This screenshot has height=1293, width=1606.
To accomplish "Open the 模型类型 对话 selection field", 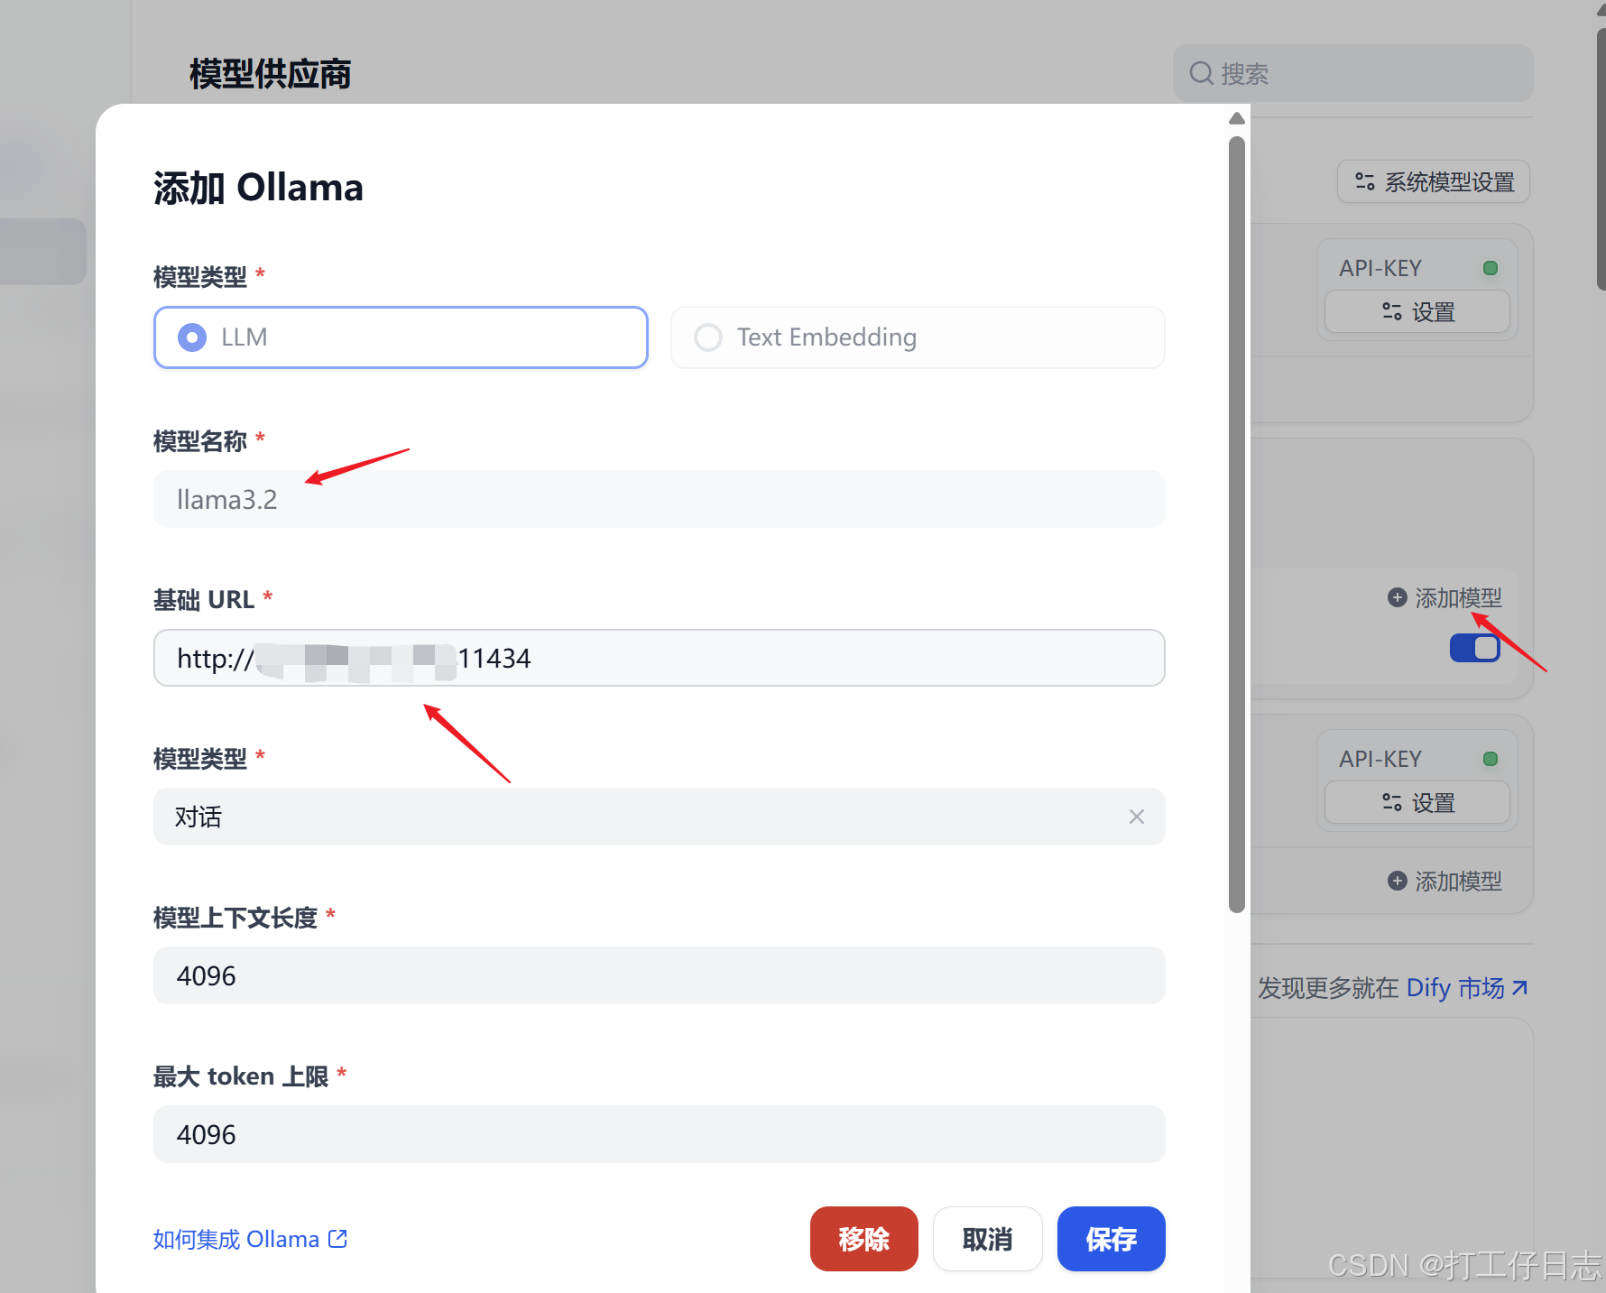I will point(632,817).
